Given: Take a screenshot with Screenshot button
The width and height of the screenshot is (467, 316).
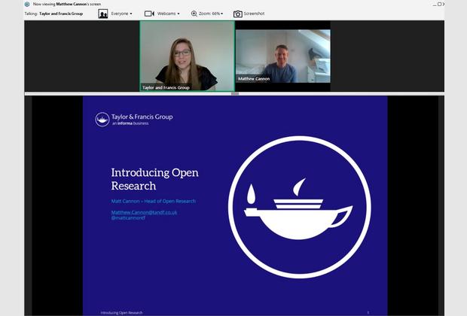Looking at the screenshot, I should pyautogui.click(x=254, y=14).
